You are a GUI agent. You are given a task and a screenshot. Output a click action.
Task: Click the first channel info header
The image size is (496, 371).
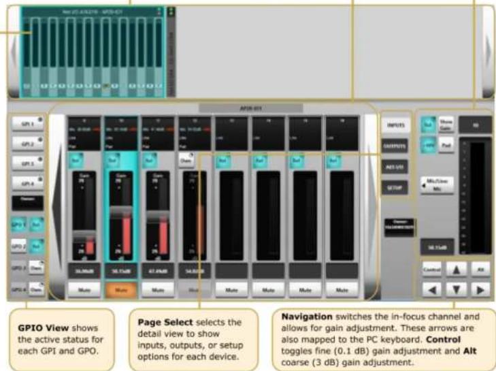pos(84,133)
